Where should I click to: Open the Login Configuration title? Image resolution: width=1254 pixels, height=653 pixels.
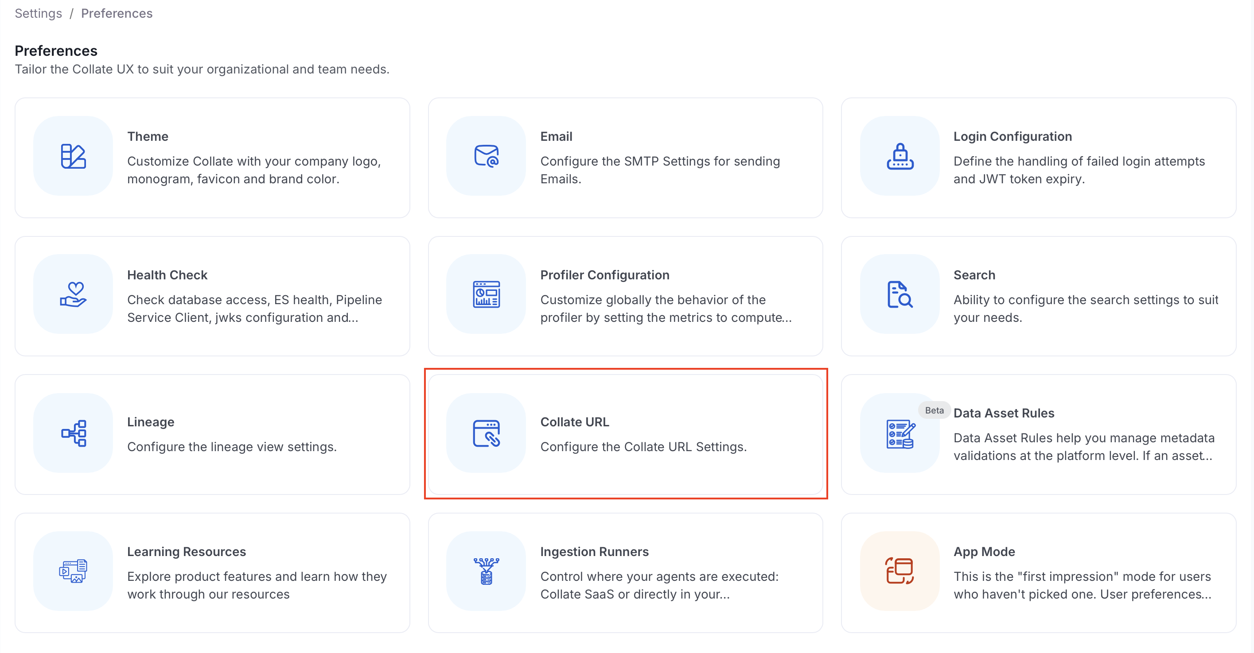click(1013, 137)
